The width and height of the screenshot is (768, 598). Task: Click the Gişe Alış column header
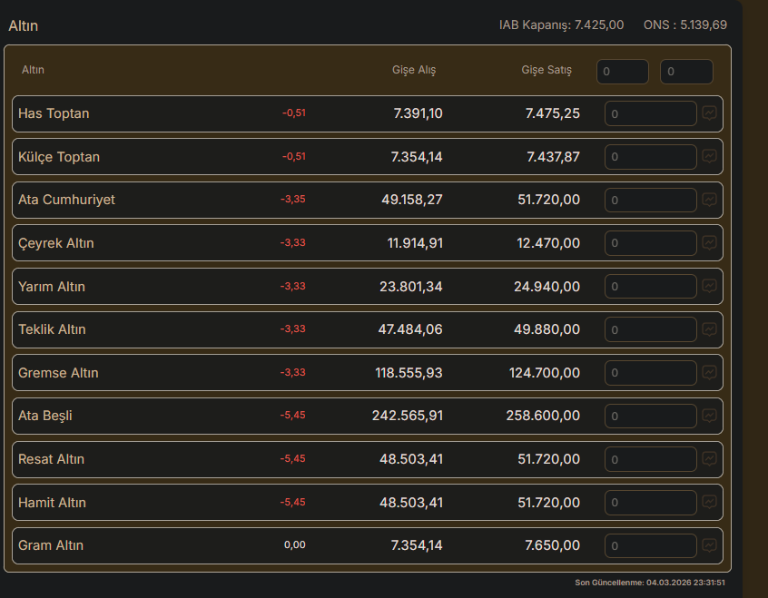[413, 70]
